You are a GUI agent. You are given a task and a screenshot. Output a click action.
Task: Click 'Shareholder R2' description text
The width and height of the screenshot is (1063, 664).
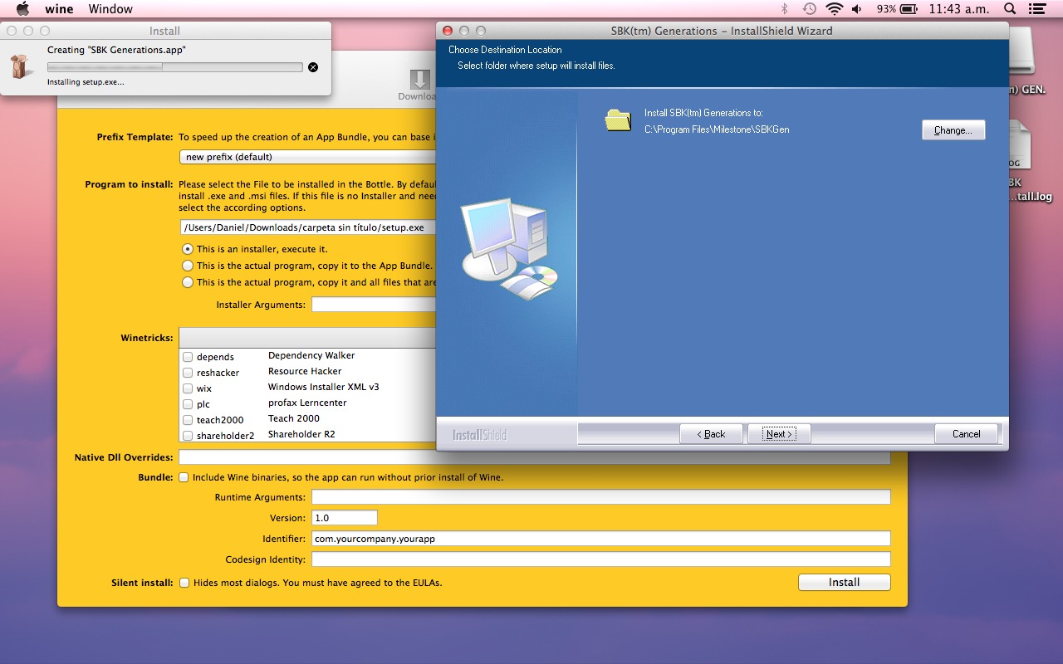[x=301, y=434]
